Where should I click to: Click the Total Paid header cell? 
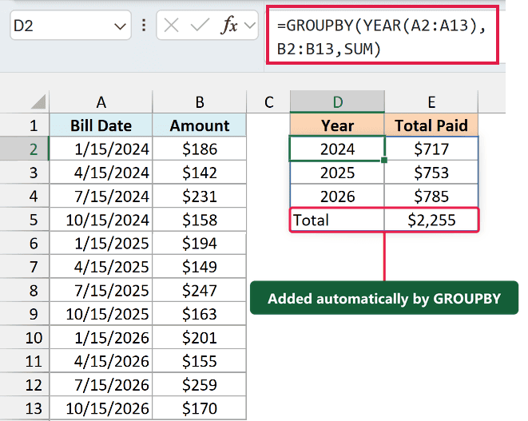pyautogui.click(x=431, y=125)
